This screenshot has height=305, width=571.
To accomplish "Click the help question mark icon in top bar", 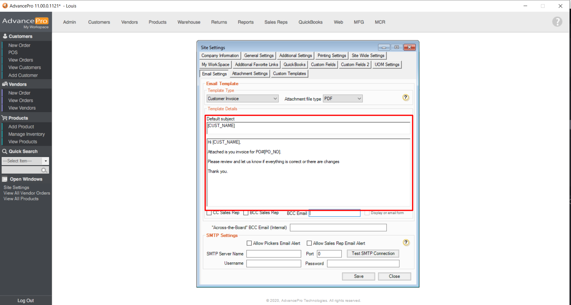I will coord(557,22).
